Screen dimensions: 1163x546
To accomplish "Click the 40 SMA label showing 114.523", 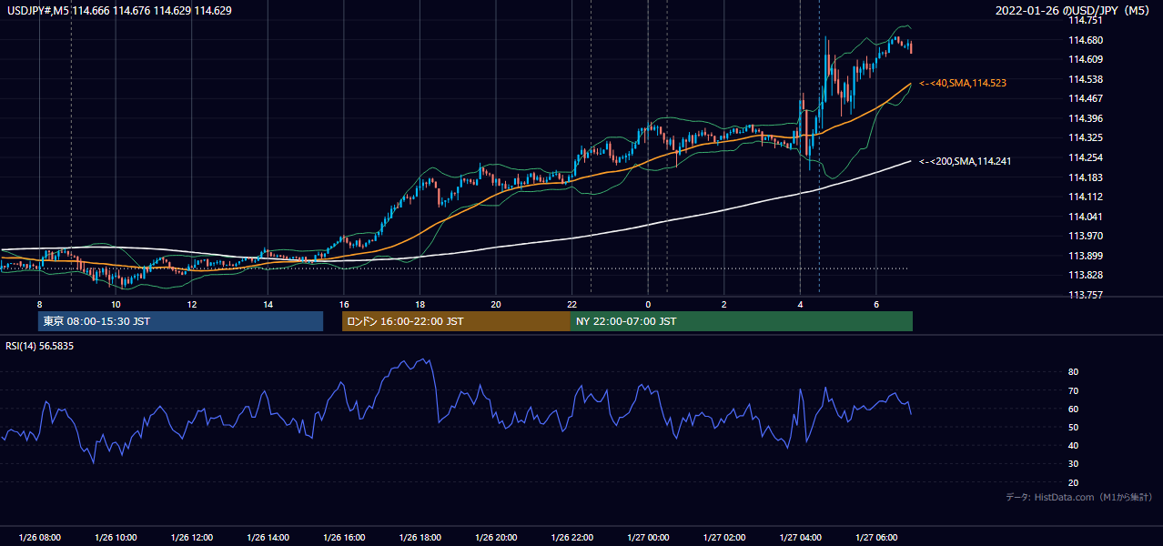I will (x=963, y=83).
